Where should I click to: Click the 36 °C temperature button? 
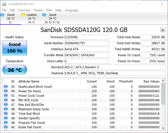point(15,70)
